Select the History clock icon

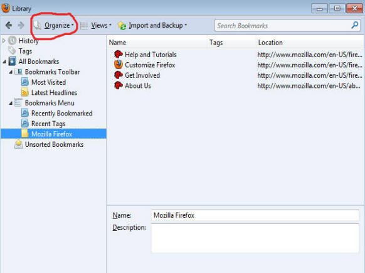click(12, 41)
